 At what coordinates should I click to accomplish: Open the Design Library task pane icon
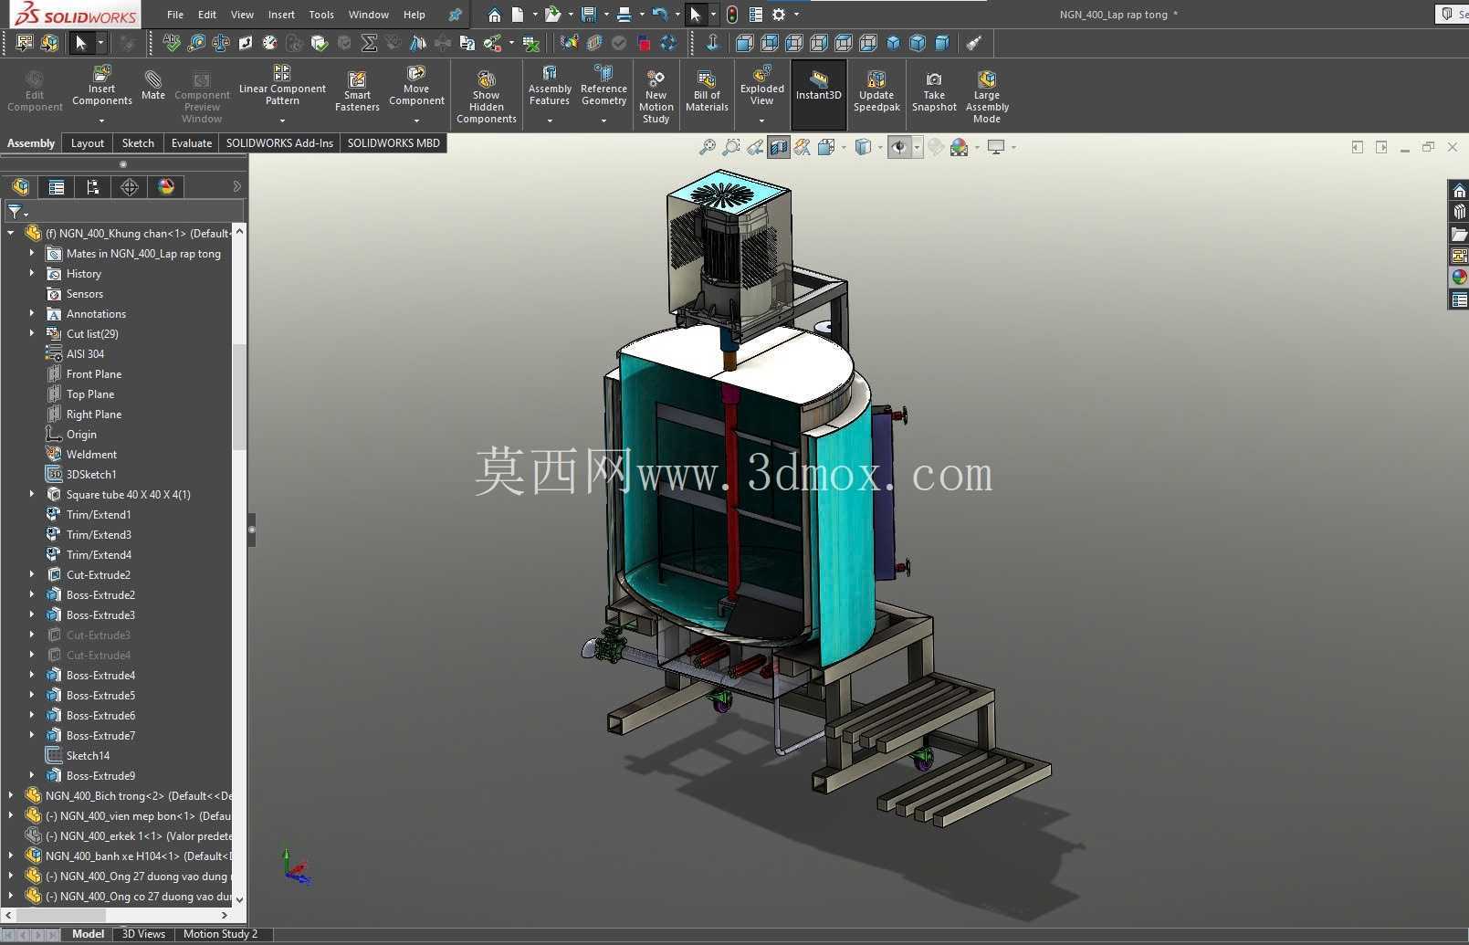click(x=1459, y=212)
